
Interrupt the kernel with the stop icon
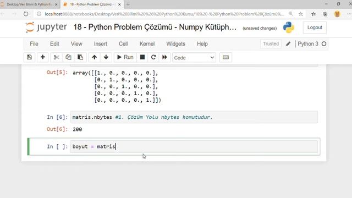(142, 57)
